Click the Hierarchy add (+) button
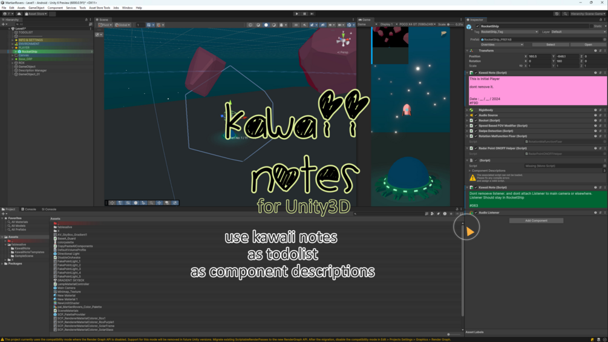The image size is (608, 342). (4, 24)
